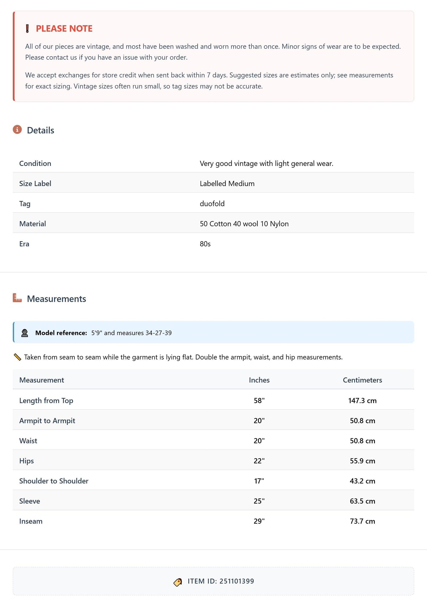Click the model reference person icon

tap(25, 333)
